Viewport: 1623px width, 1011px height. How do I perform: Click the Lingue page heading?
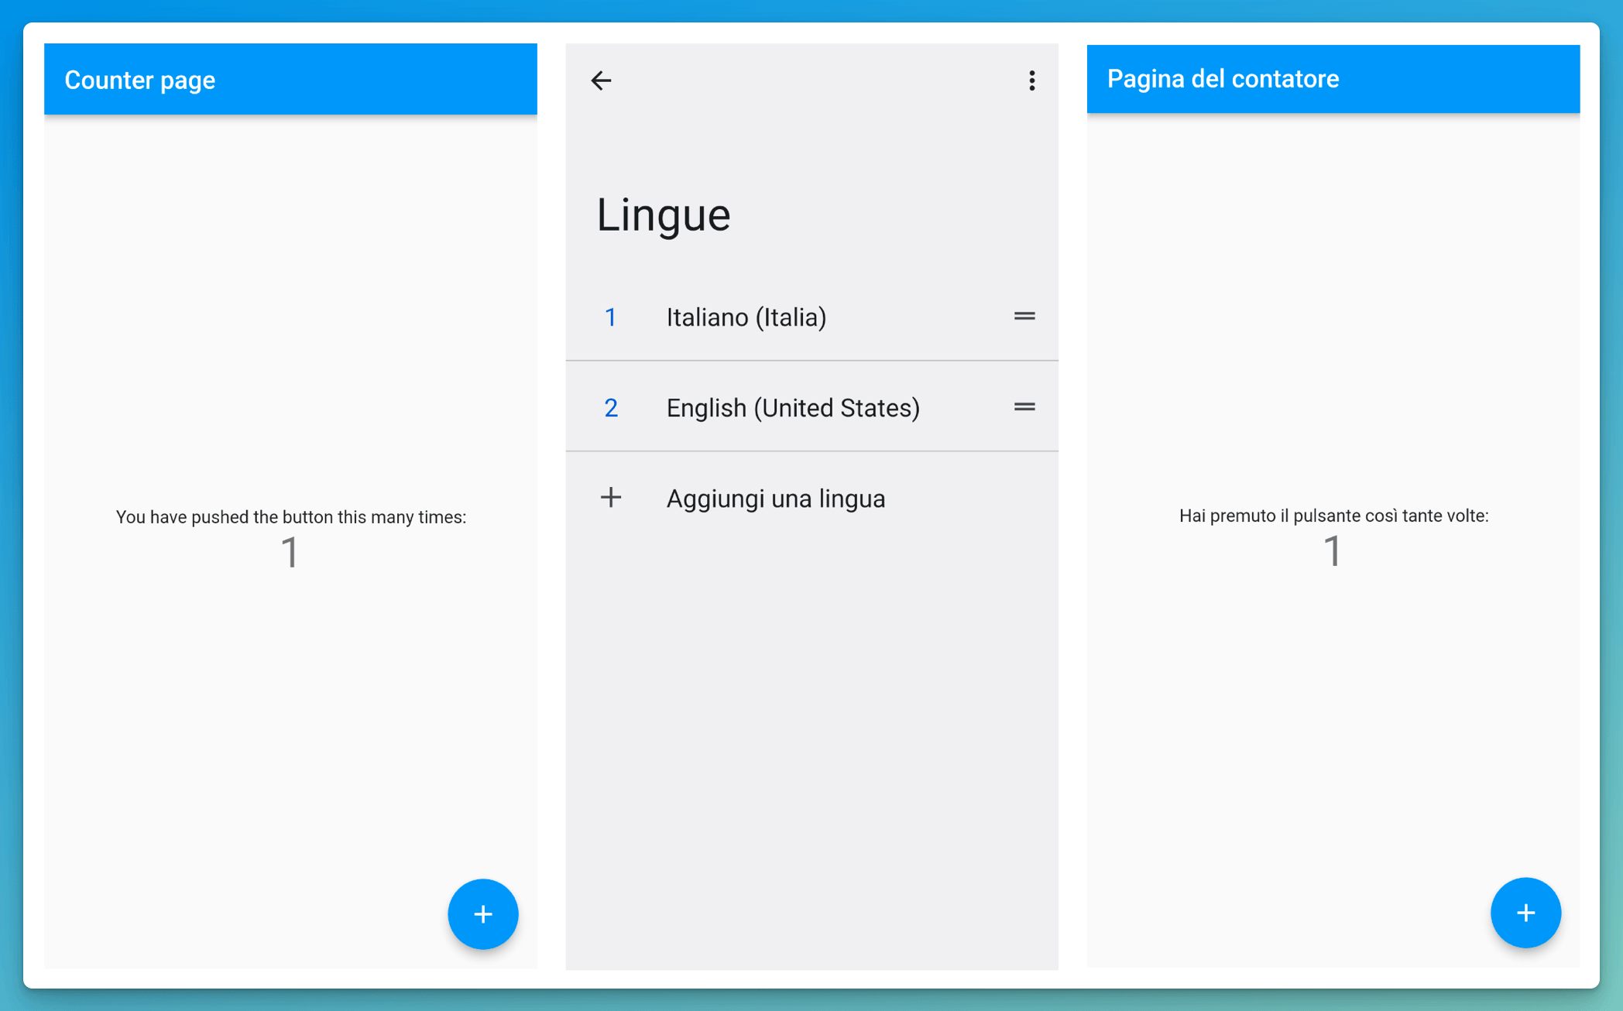click(663, 214)
